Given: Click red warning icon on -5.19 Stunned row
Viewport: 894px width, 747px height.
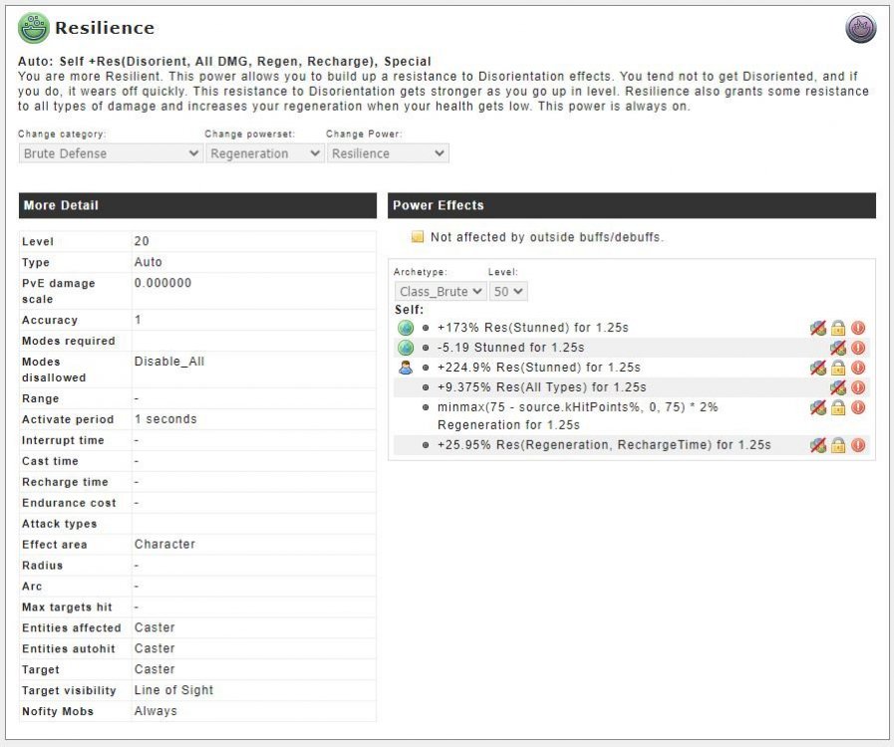Looking at the screenshot, I should (858, 348).
